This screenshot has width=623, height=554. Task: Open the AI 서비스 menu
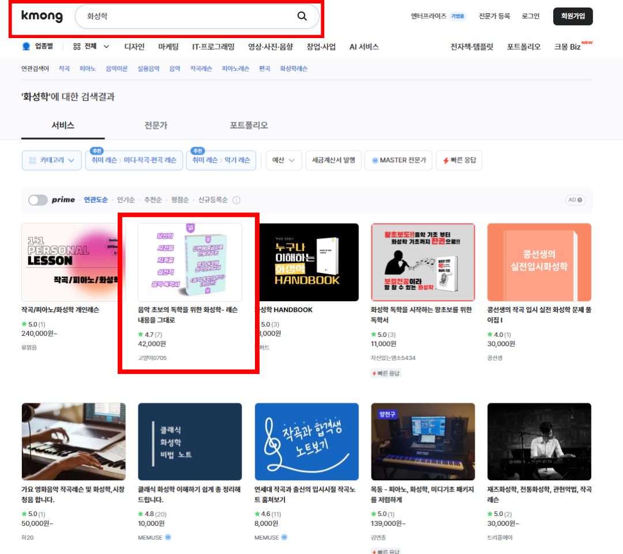363,47
